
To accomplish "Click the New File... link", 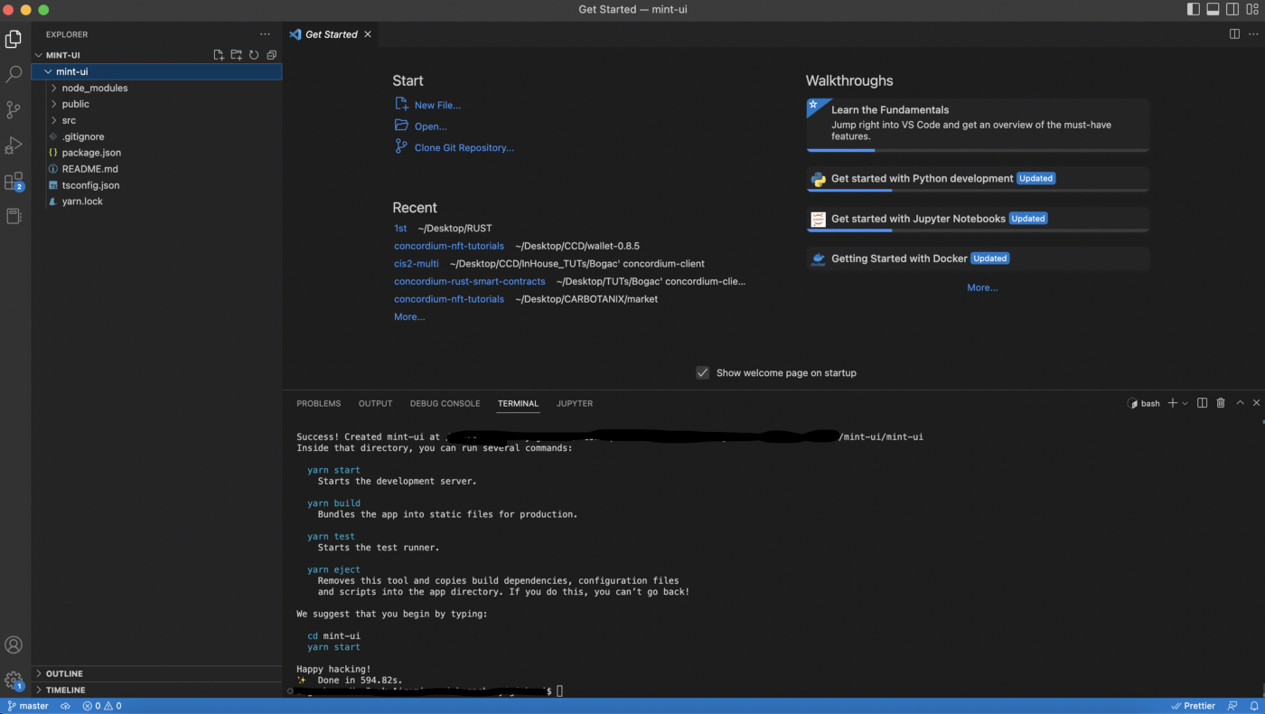I will [x=437, y=105].
